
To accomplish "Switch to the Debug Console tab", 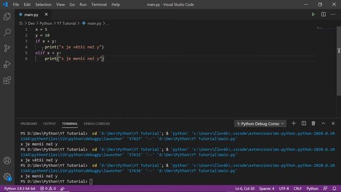I will [x=97, y=124].
